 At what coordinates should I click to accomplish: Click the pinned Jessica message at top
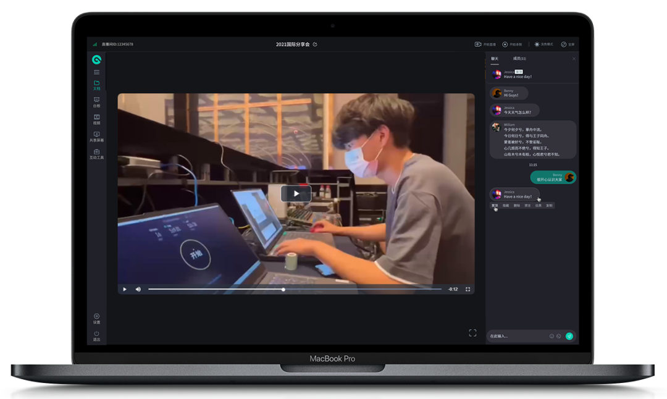[x=532, y=75]
